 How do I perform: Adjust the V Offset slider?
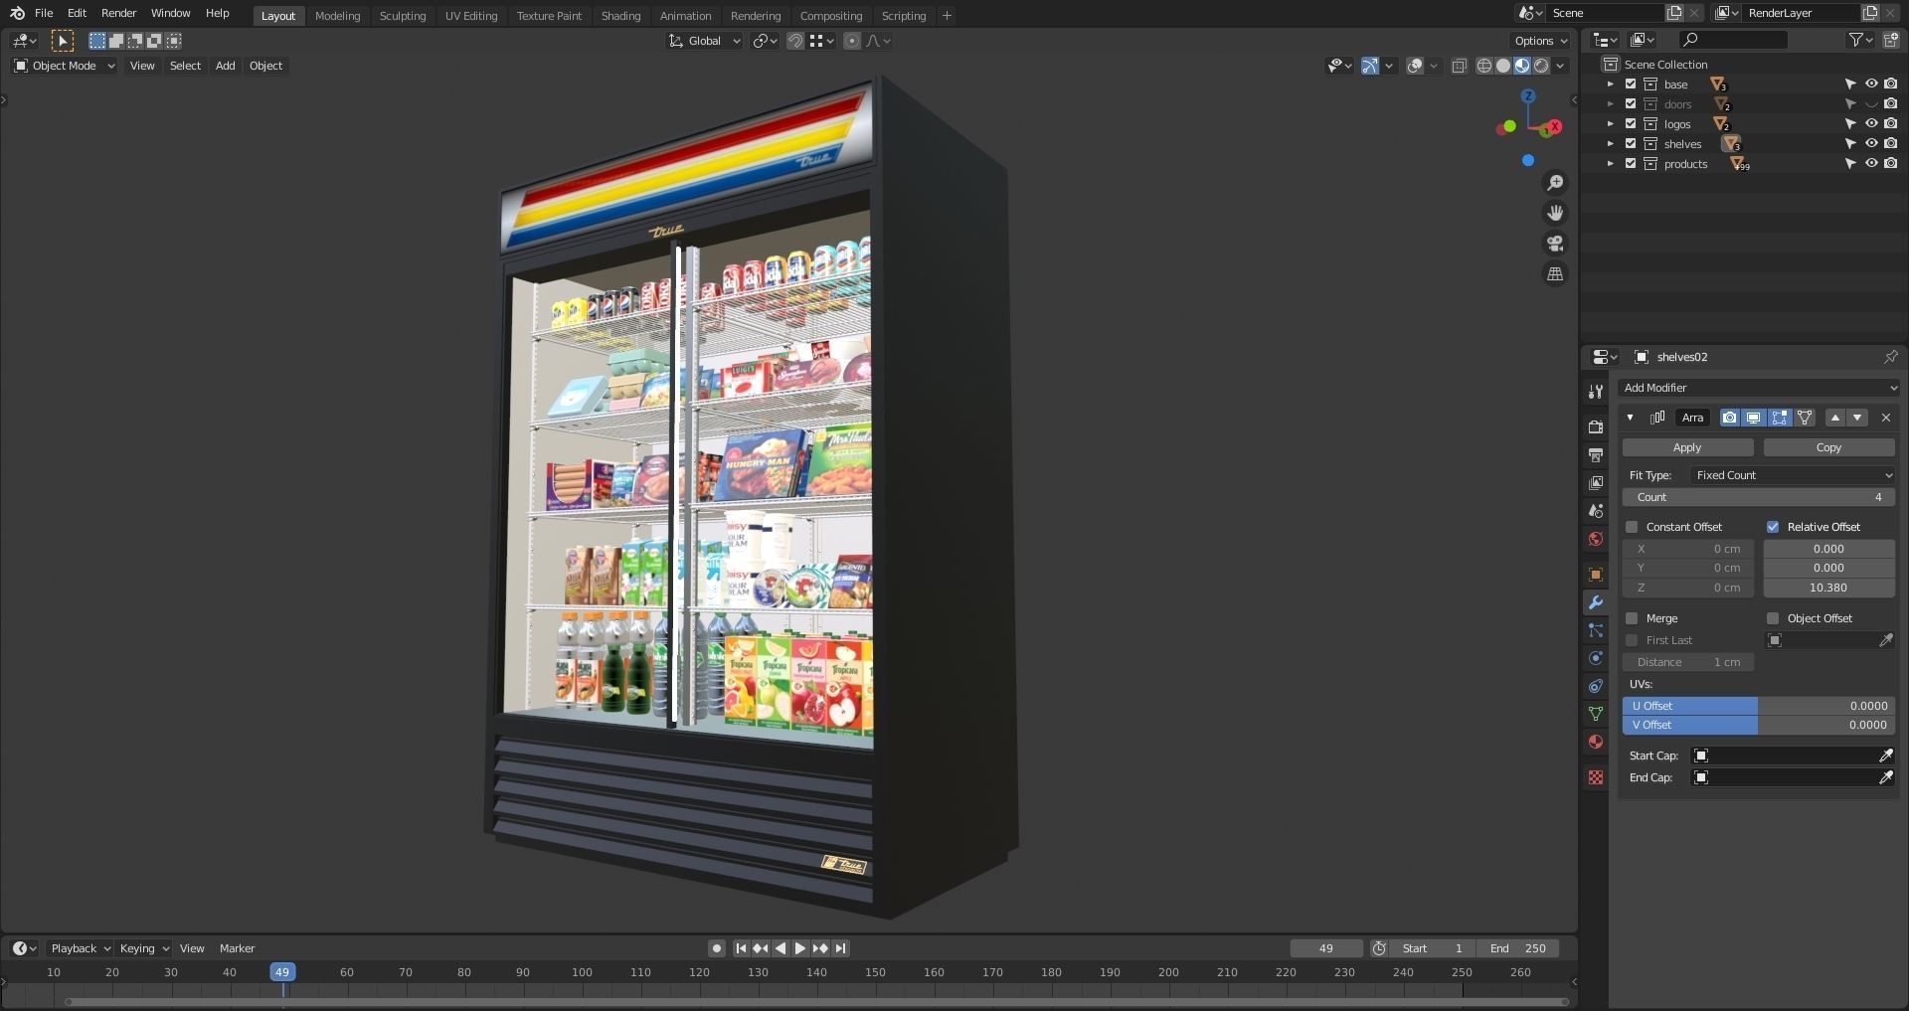point(1759,725)
